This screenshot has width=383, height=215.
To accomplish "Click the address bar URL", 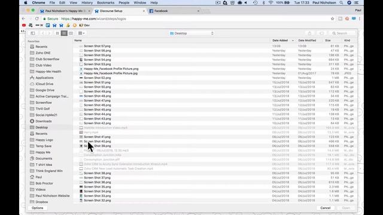I will click(x=93, y=19).
